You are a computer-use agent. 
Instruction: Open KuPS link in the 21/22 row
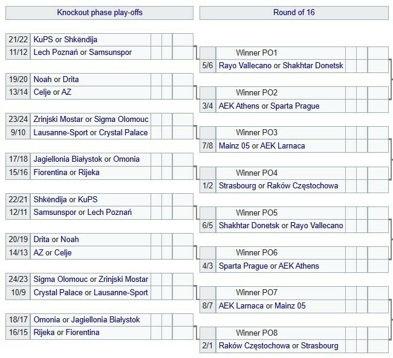(44, 39)
